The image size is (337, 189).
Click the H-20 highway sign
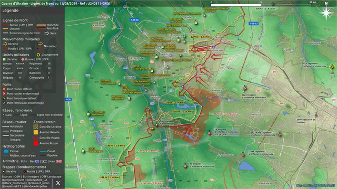click(x=68, y=99)
